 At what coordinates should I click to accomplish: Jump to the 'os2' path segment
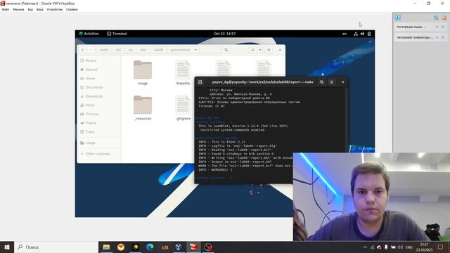[x=118, y=50]
